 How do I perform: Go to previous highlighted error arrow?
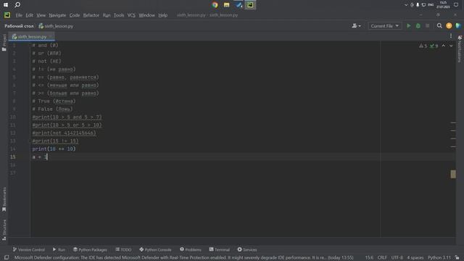pyautogui.click(x=443, y=46)
